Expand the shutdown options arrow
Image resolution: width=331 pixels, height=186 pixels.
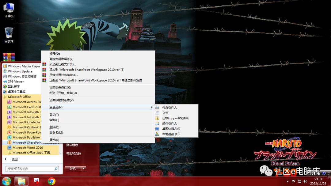[84, 169]
